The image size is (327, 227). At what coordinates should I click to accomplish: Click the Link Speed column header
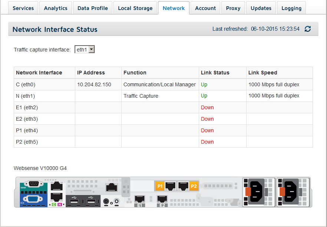pyautogui.click(x=280, y=73)
